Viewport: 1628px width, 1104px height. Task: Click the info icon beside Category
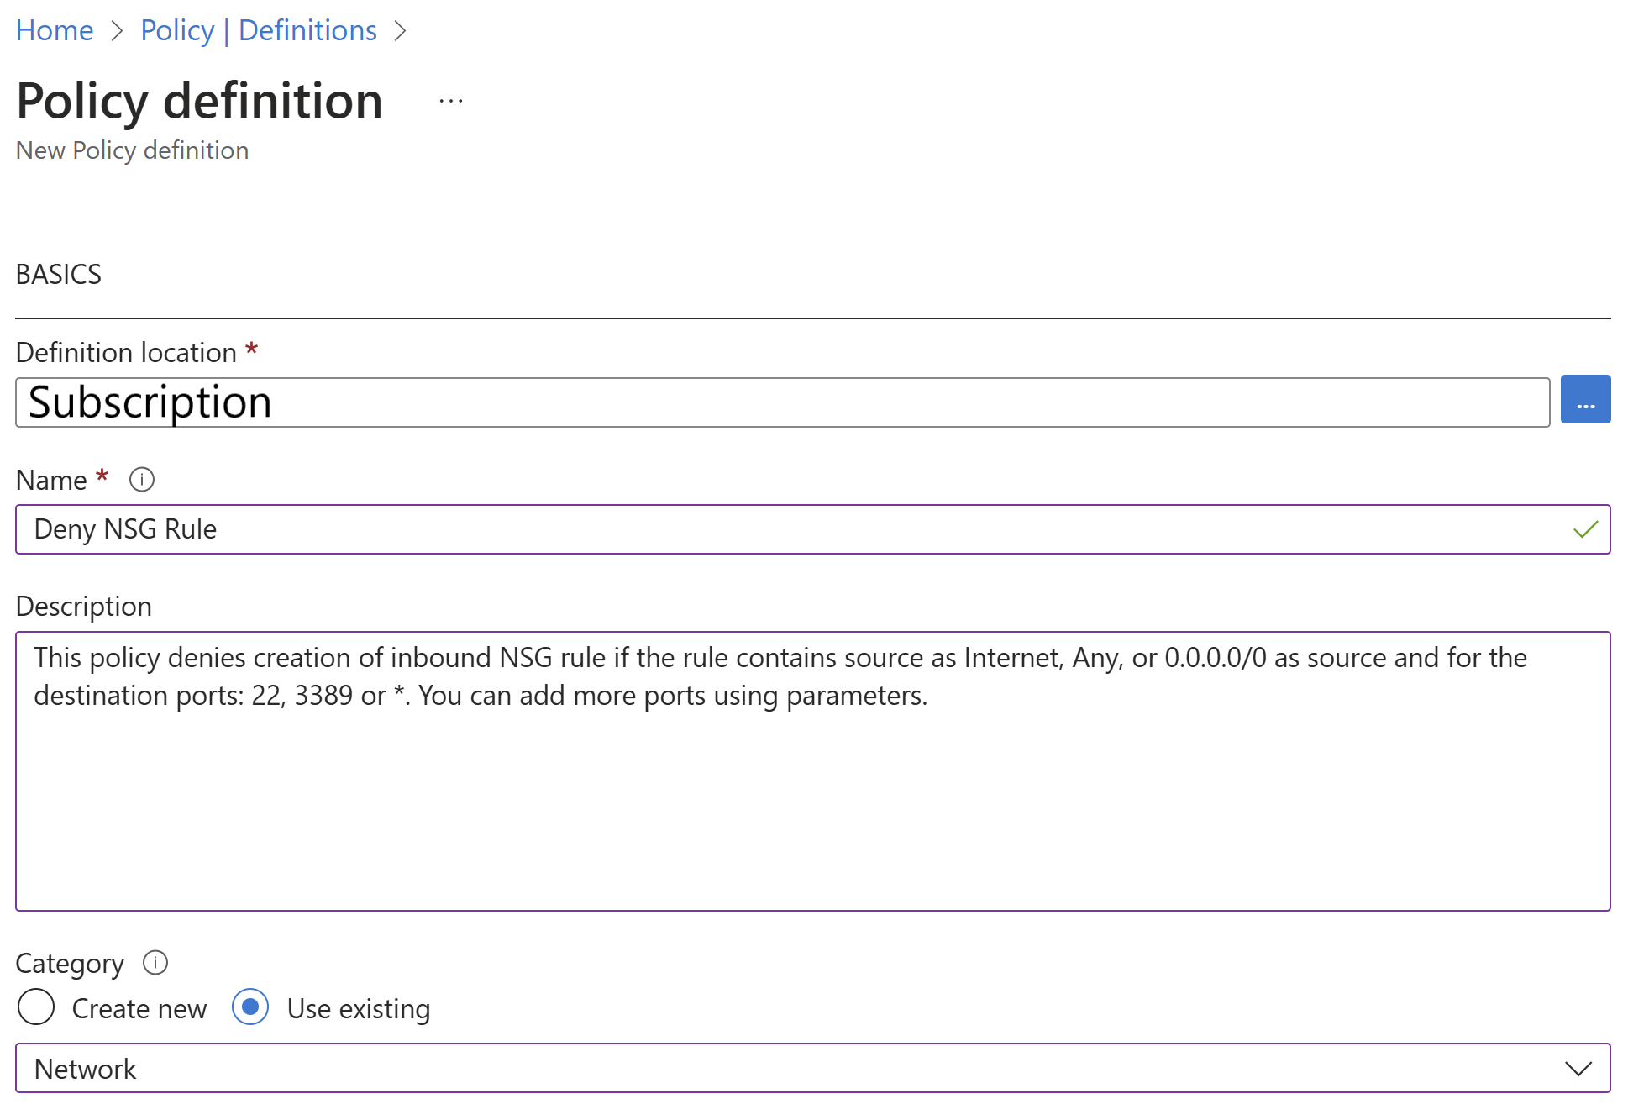[x=155, y=963]
